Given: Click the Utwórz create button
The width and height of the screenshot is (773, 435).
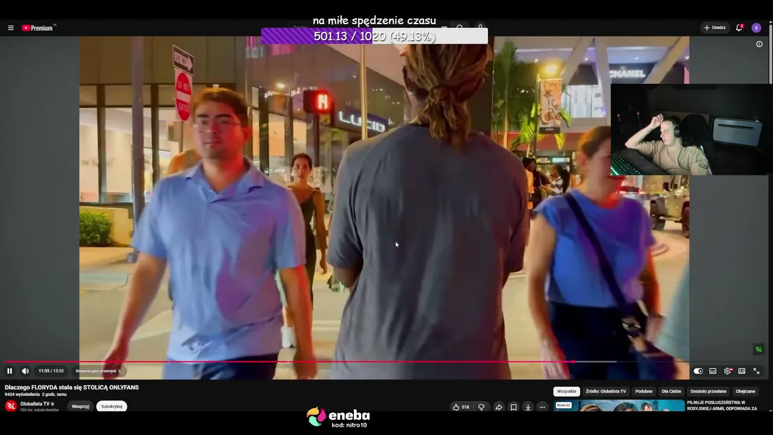Looking at the screenshot, I should (x=714, y=28).
